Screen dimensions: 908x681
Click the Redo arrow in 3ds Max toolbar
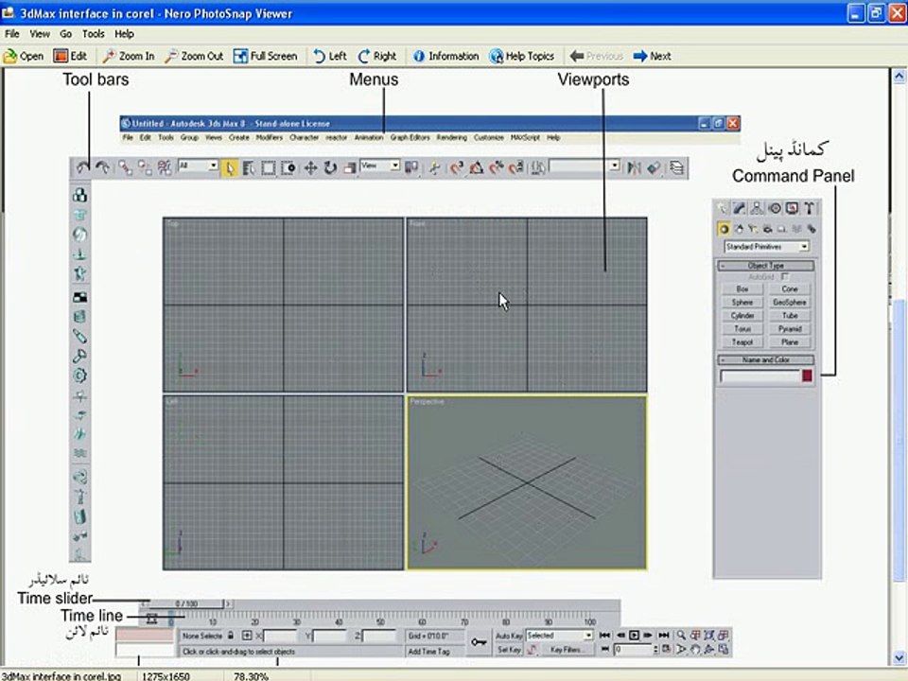(x=102, y=168)
